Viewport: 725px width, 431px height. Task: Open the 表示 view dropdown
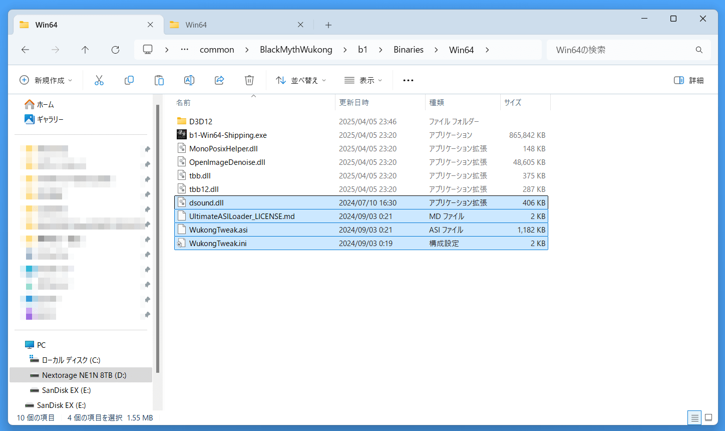click(363, 80)
